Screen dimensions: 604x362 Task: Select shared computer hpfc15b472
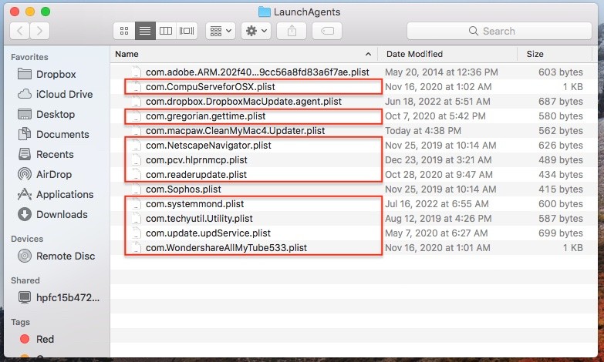click(59, 297)
